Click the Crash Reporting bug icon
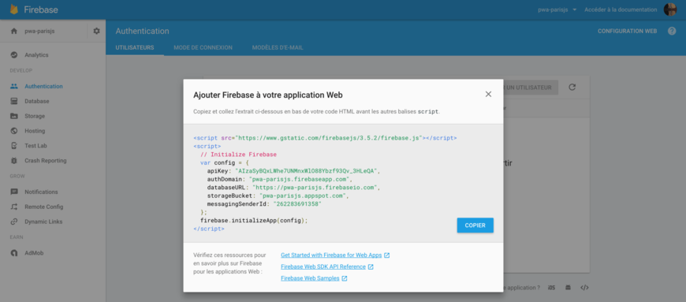 [x=14, y=161]
